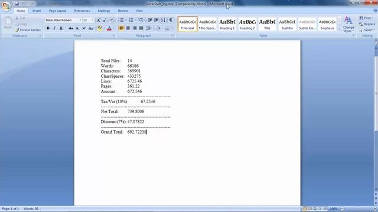Click the Bullets list icon
The width and height of the screenshot is (378, 212).
(x=122, y=20)
